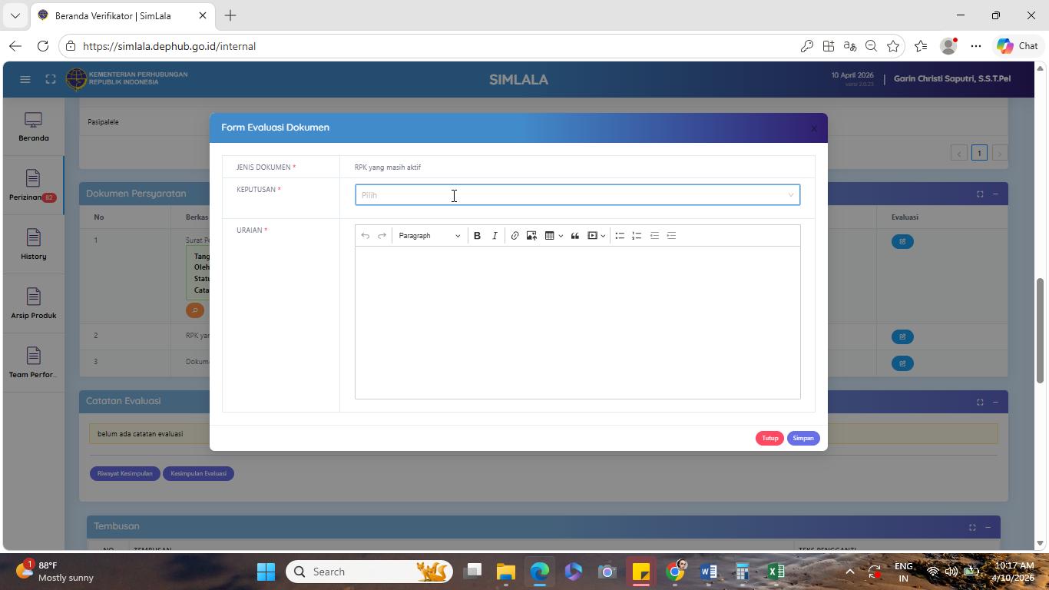The height and width of the screenshot is (590, 1049).
Task: Maximize the Dokumen Persyaratan panel
Action: (x=980, y=194)
